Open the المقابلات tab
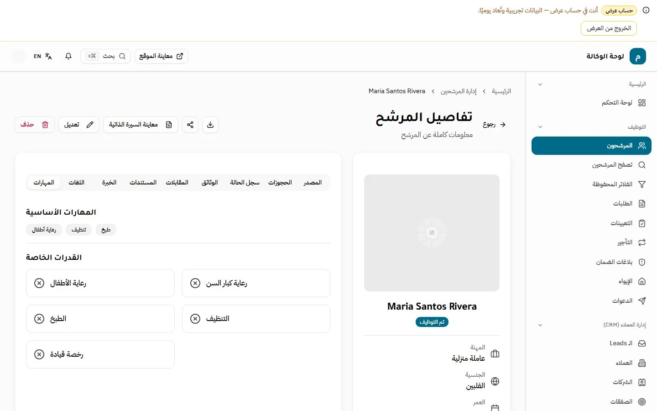The image size is (657, 411). (x=177, y=183)
